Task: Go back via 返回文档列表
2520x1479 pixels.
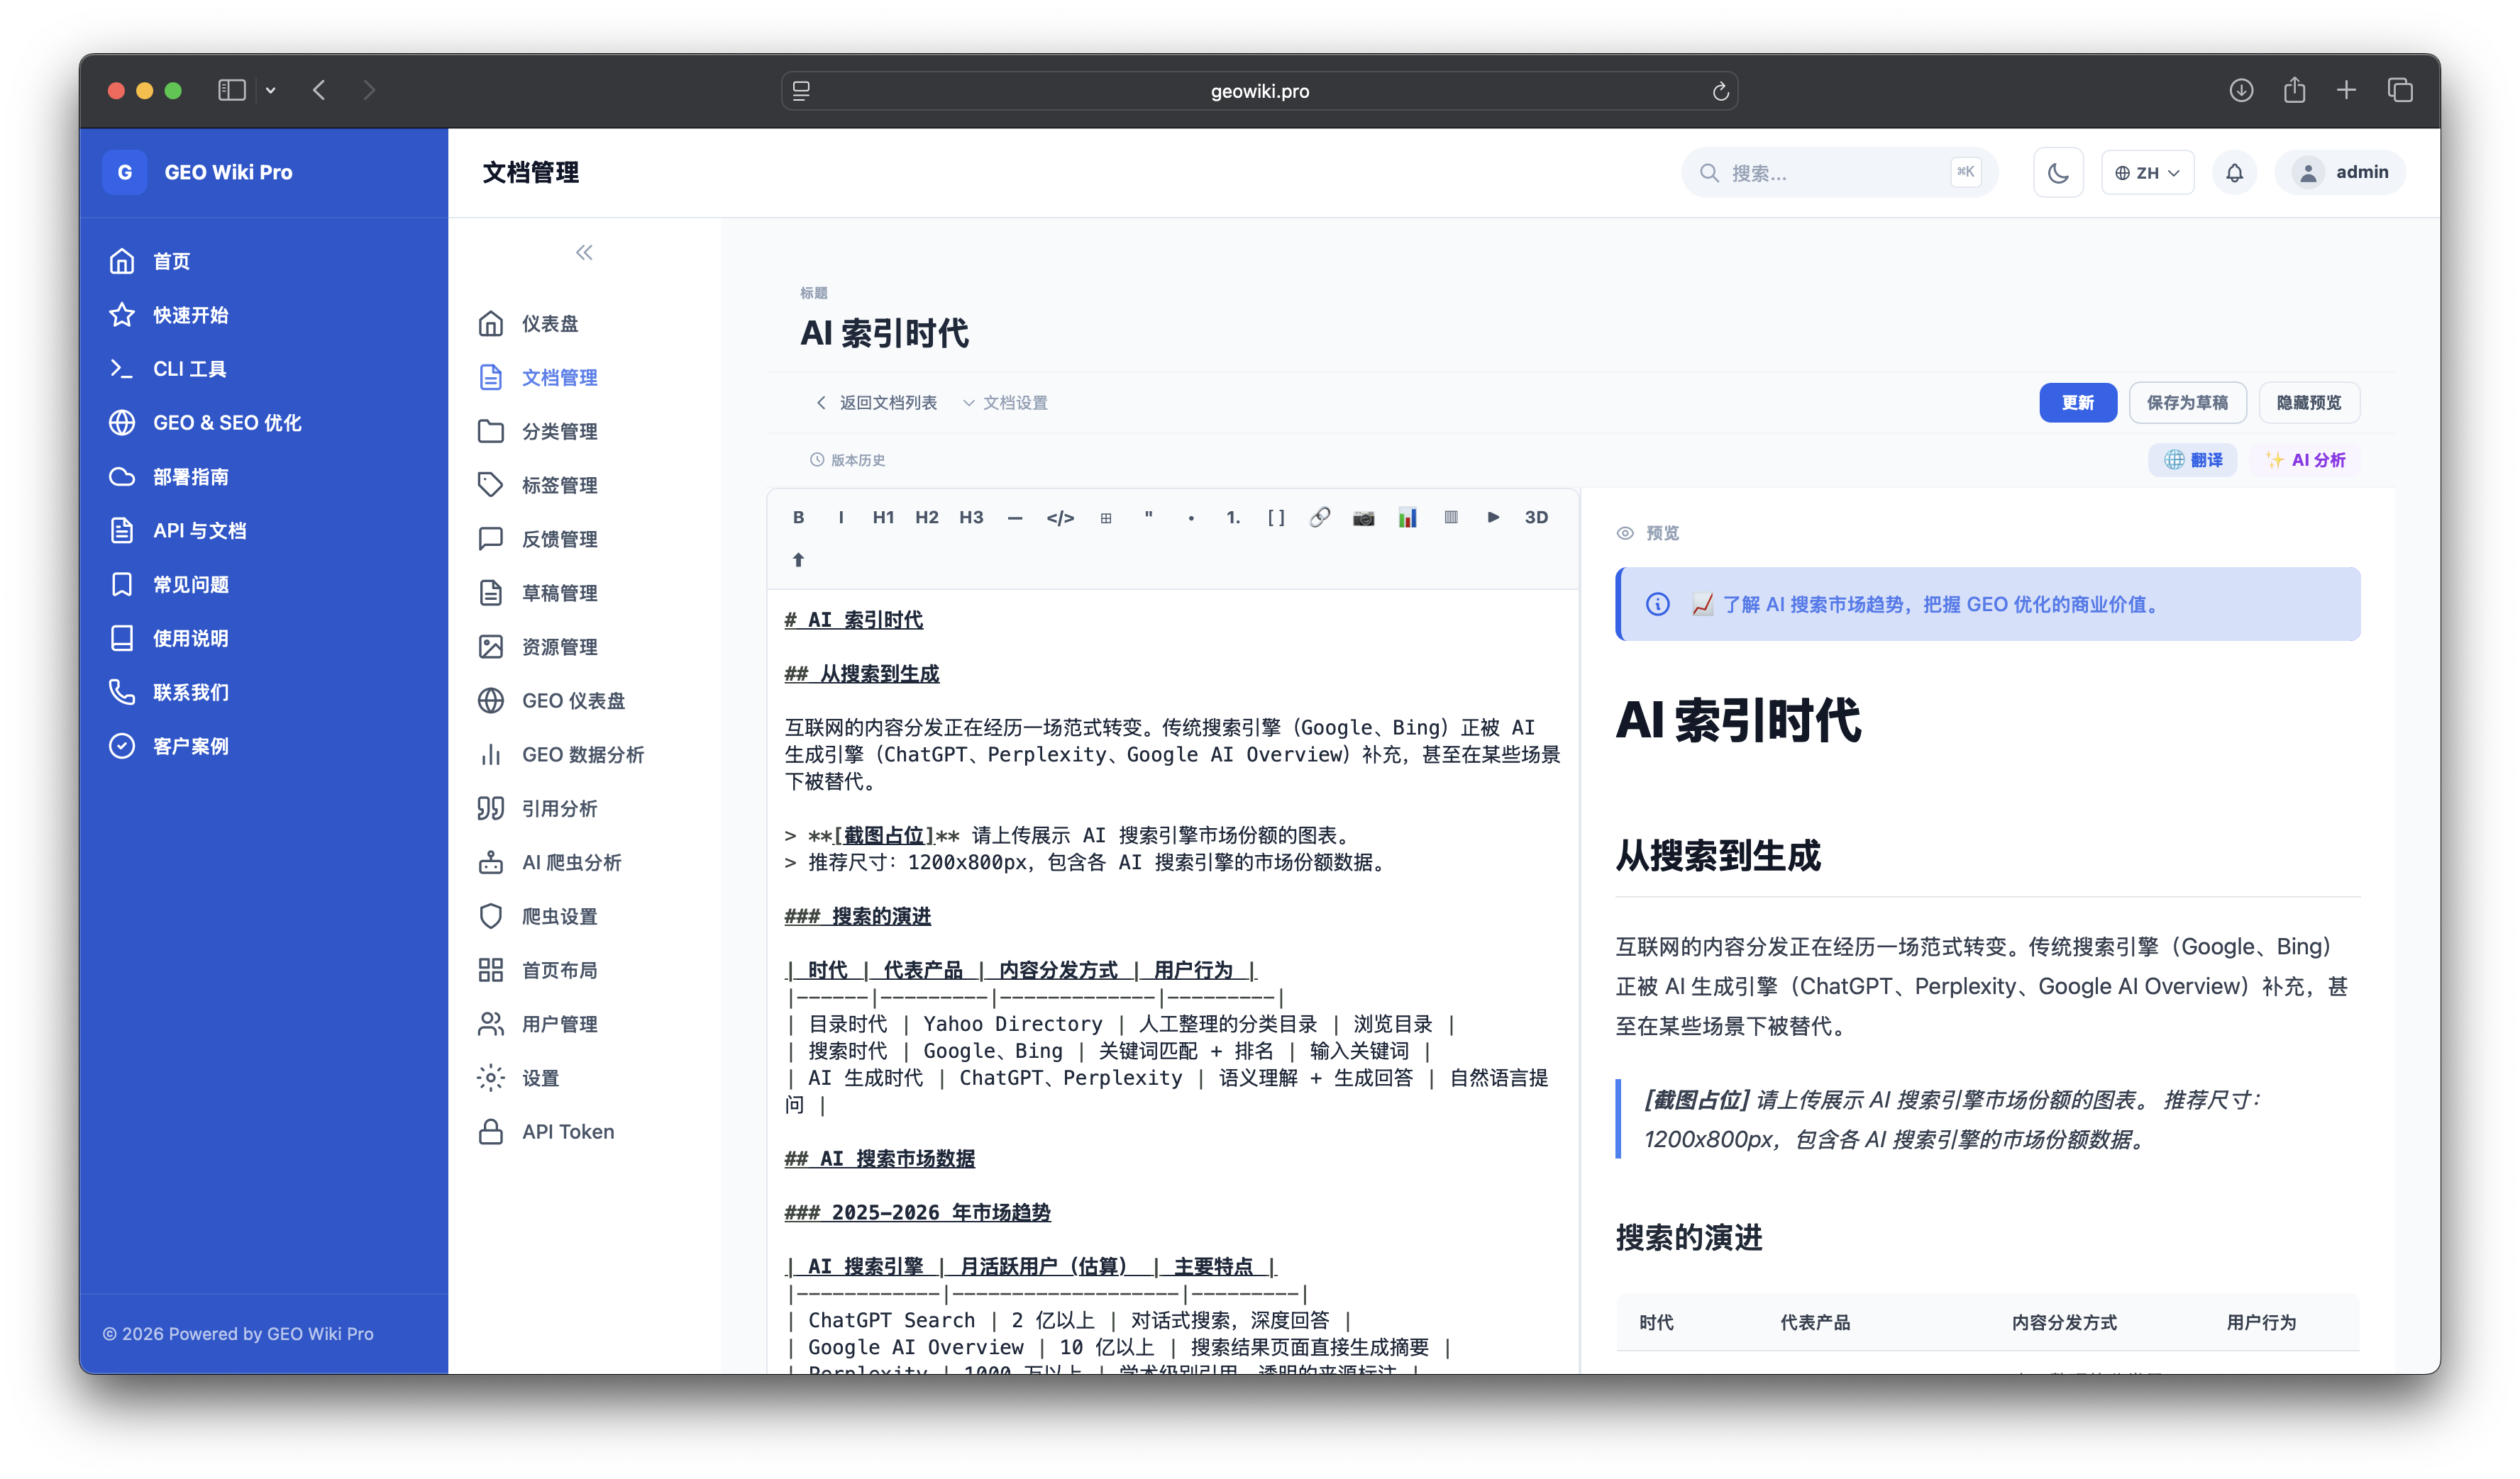Action: [877, 403]
